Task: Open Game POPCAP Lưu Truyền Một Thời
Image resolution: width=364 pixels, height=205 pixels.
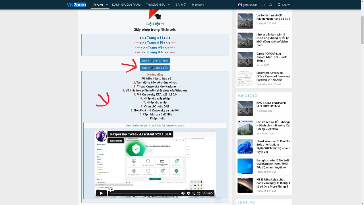Action: click(x=272, y=57)
